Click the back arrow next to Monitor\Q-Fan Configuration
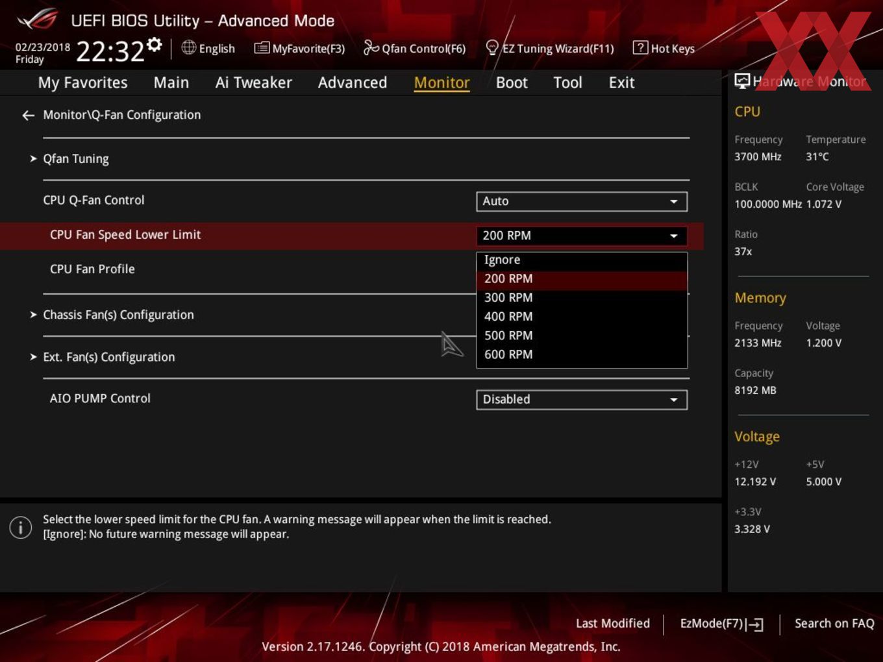Viewport: 883px width, 662px height. click(x=28, y=116)
